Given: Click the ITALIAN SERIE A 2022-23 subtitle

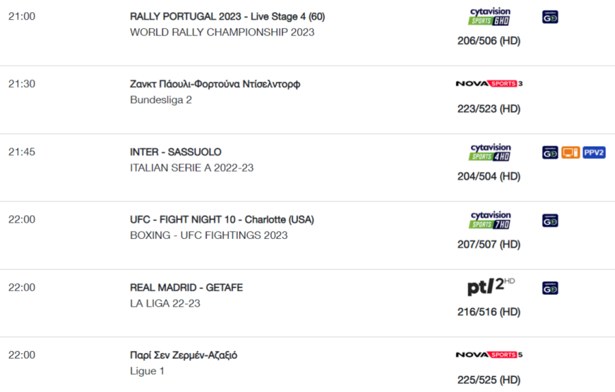Looking at the screenshot, I should 192,168.
